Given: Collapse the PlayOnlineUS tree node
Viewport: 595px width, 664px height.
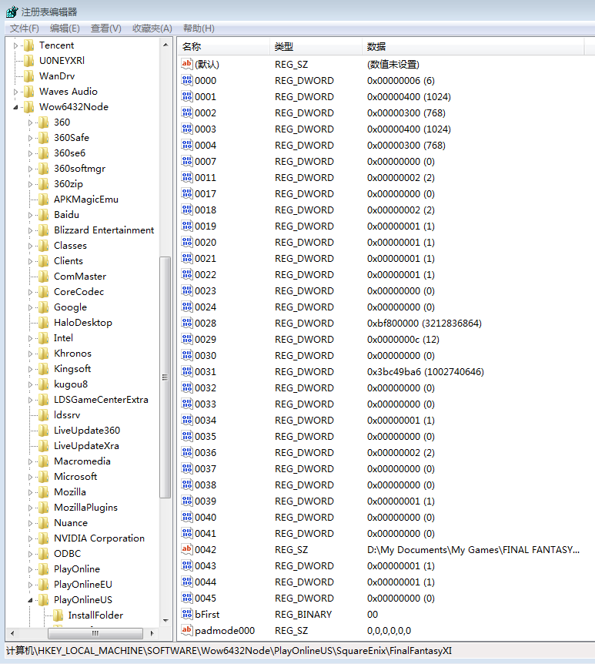Looking at the screenshot, I should (x=30, y=600).
